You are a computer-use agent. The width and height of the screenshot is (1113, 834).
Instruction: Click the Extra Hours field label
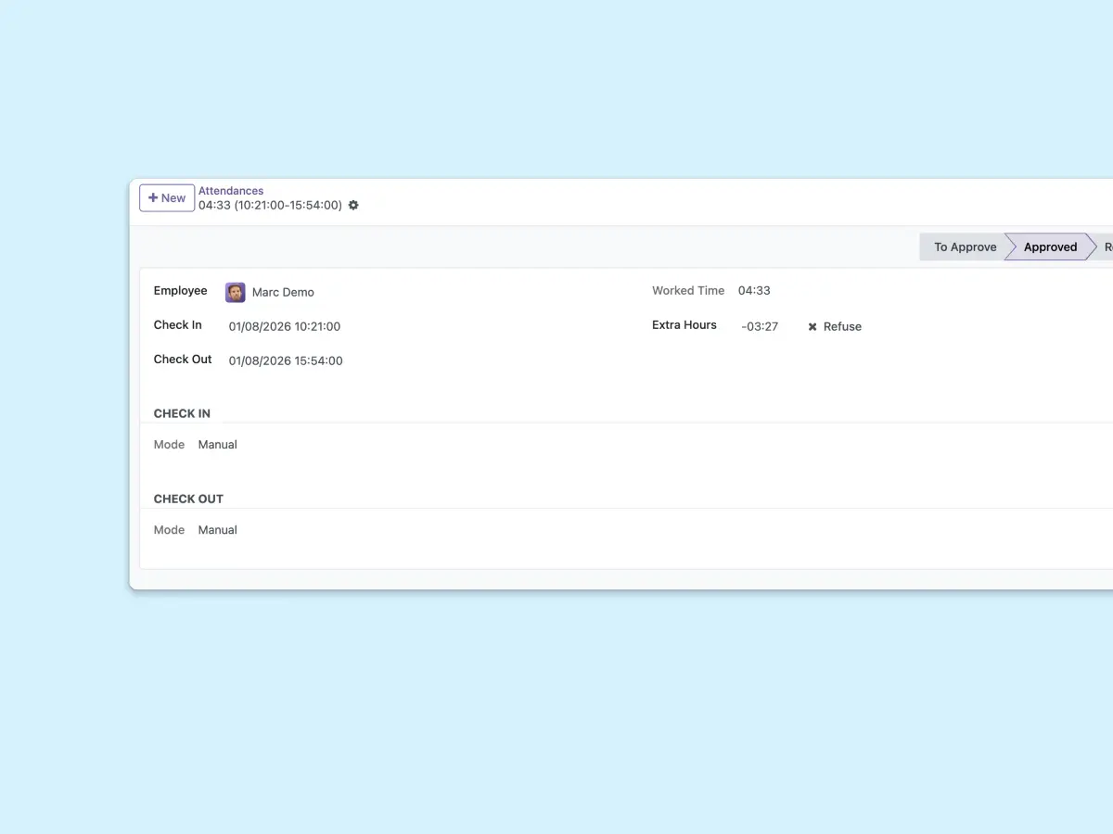coord(684,325)
